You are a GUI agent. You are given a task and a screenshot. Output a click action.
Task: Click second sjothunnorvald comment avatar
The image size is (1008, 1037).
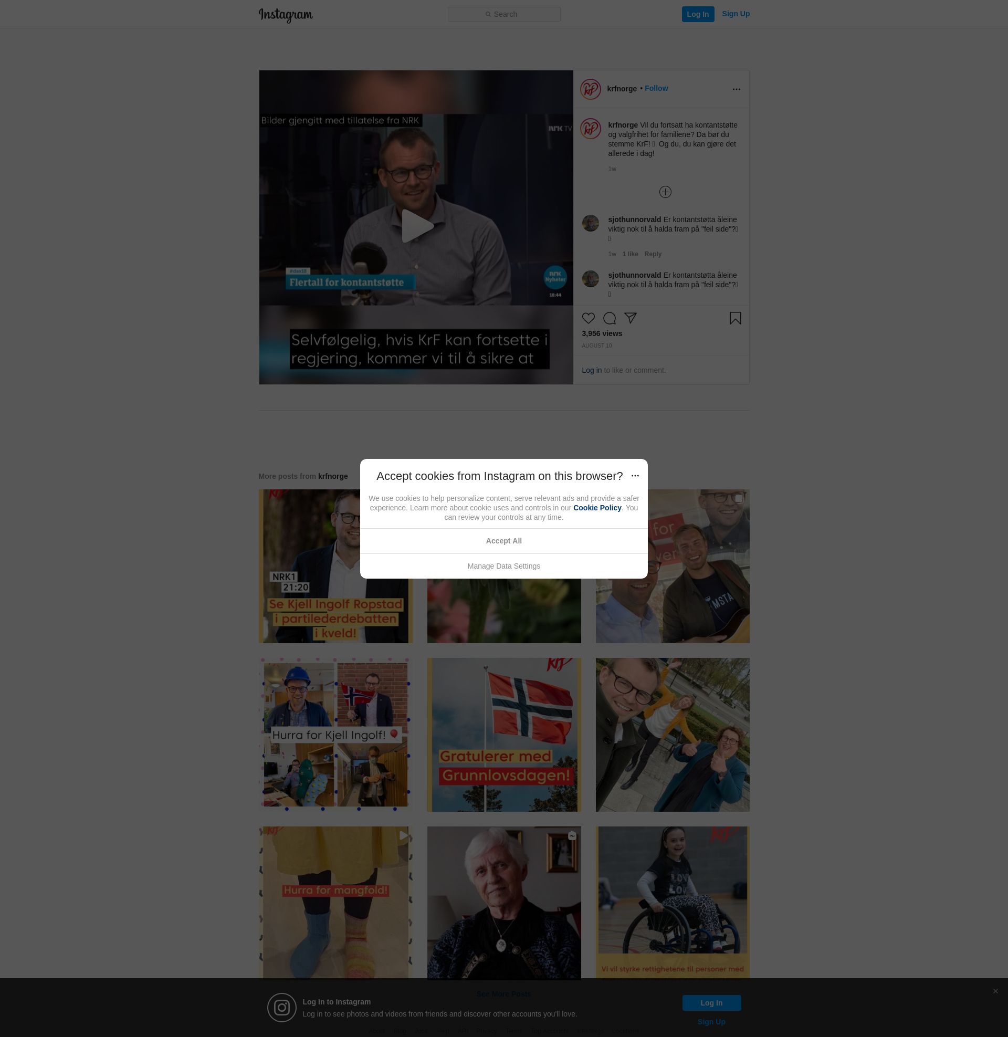[x=590, y=279]
